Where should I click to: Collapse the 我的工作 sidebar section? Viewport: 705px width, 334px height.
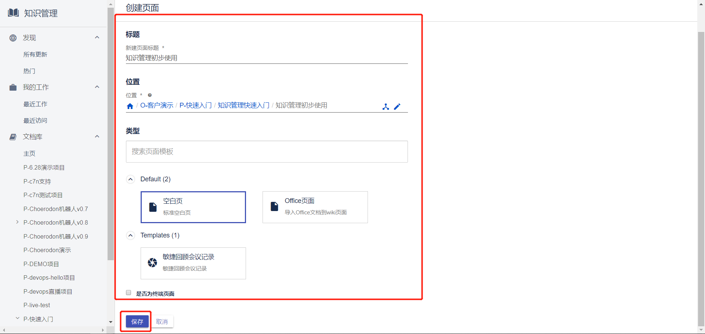click(97, 87)
